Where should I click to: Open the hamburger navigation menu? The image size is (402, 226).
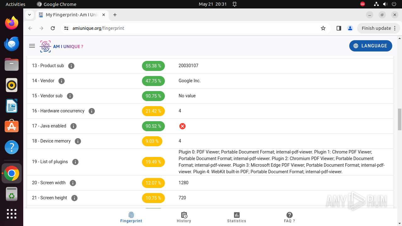pos(32,46)
